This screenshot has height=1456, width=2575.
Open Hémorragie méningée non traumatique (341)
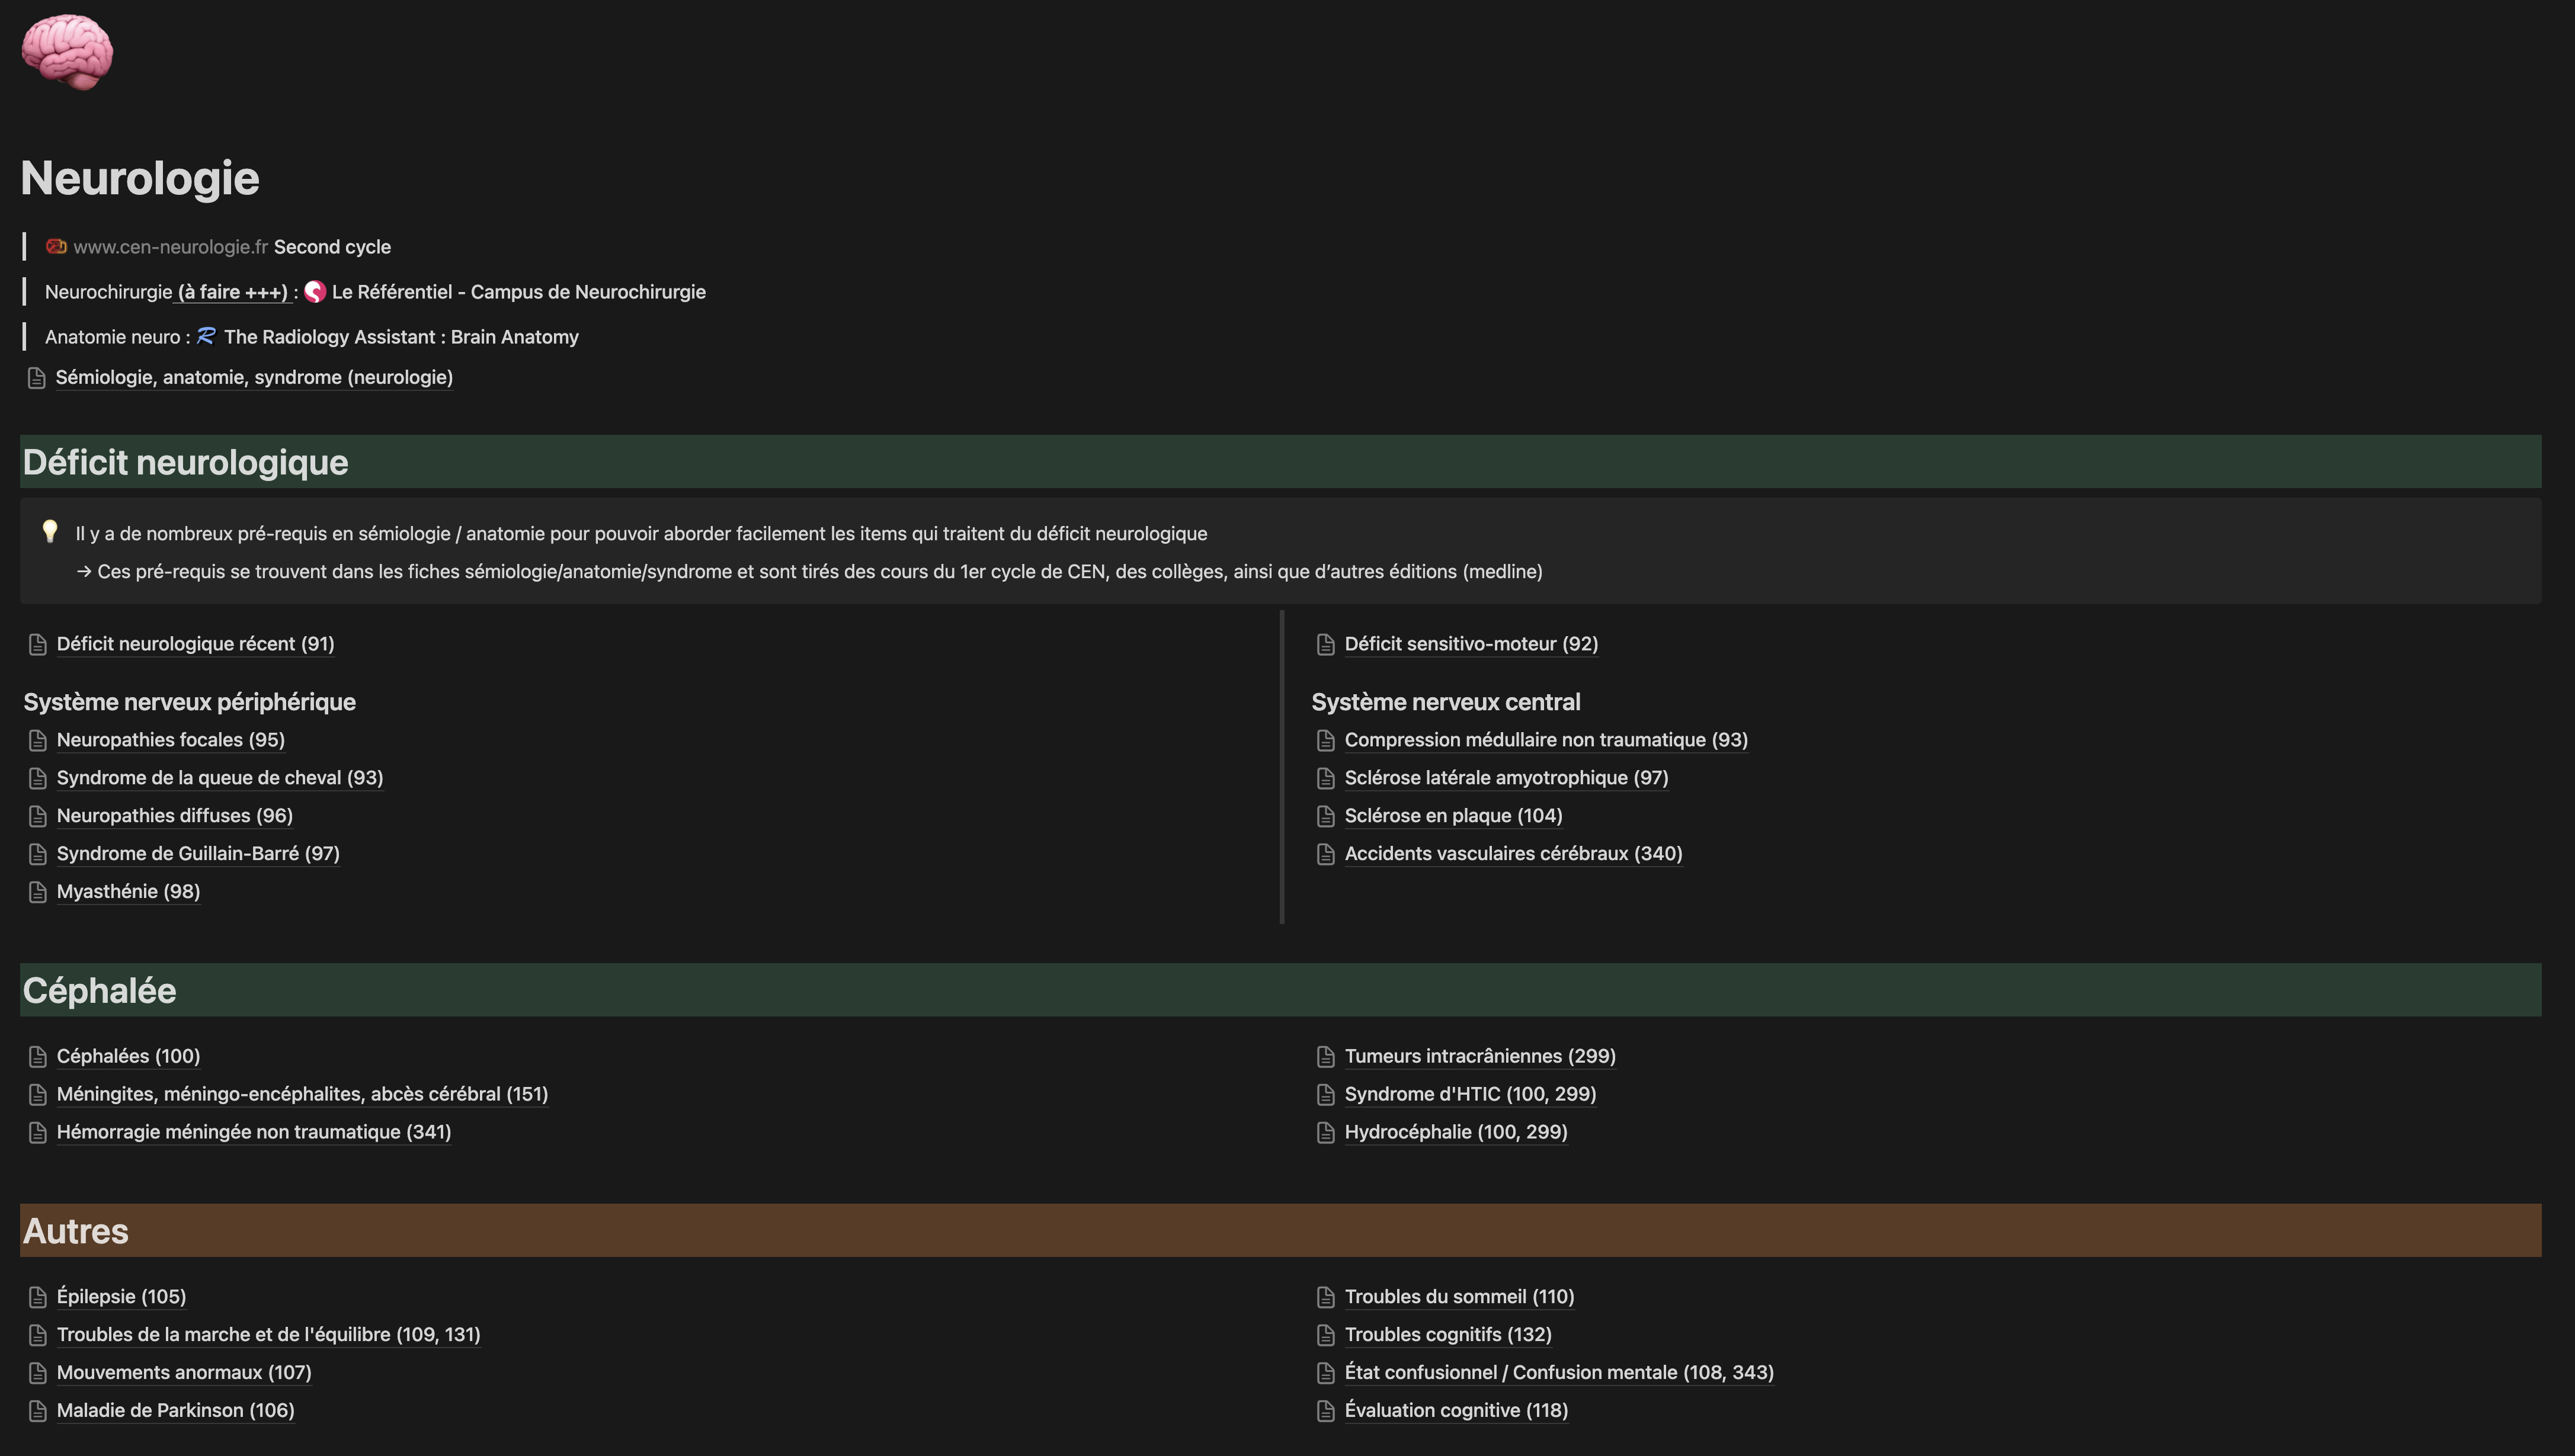click(253, 1132)
